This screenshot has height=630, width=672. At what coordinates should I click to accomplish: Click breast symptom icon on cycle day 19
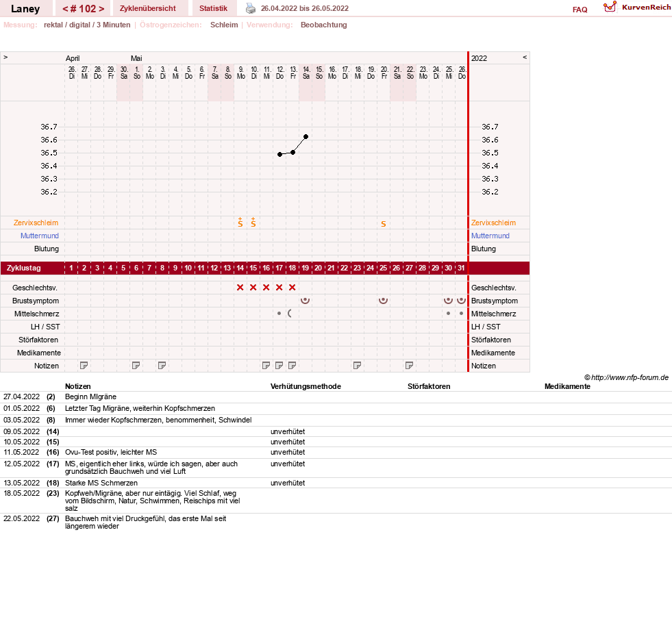tap(305, 301)
